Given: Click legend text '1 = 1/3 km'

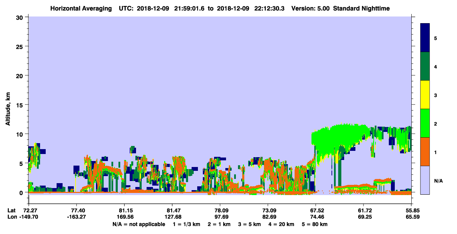Looking at the screenshot, I should 186,224.
